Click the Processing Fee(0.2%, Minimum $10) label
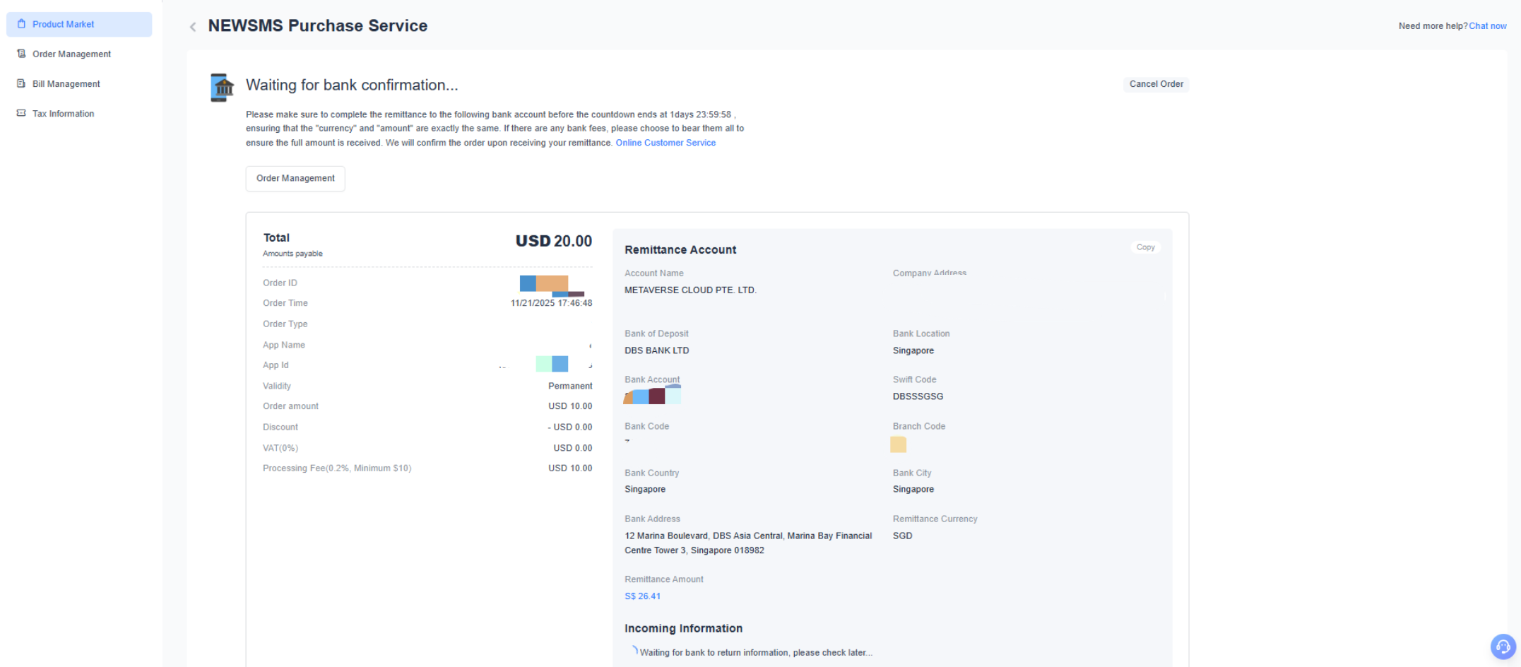The width and height of the screenshot is (1521, 667). pyautogui.click(x=337, y=468)
